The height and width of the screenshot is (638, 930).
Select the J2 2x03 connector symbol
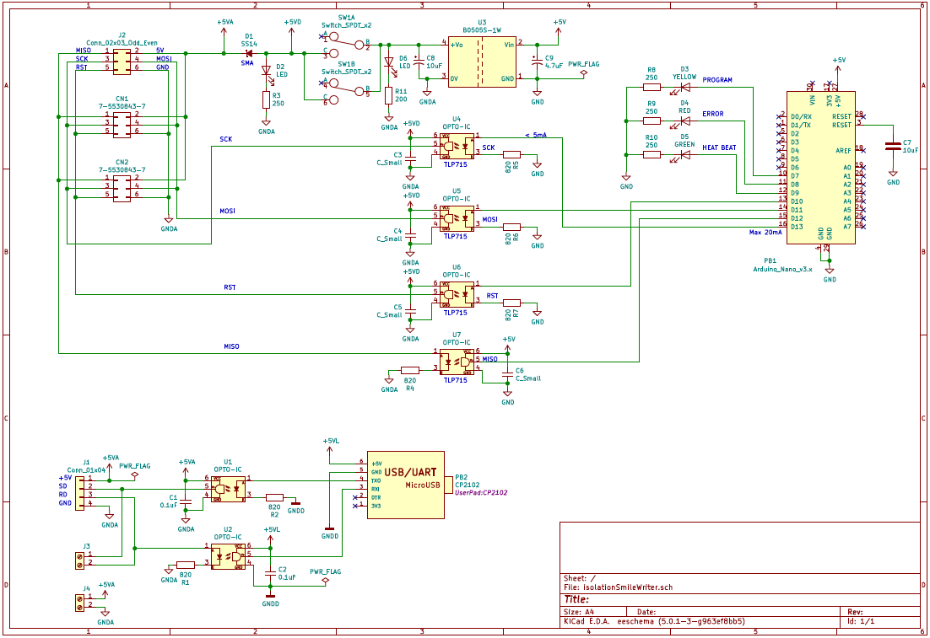(x=122, y=62)
